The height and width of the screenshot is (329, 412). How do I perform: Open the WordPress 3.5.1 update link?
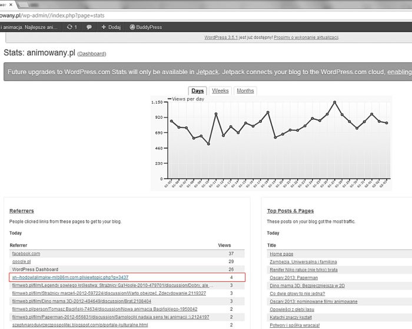point(224,38)
